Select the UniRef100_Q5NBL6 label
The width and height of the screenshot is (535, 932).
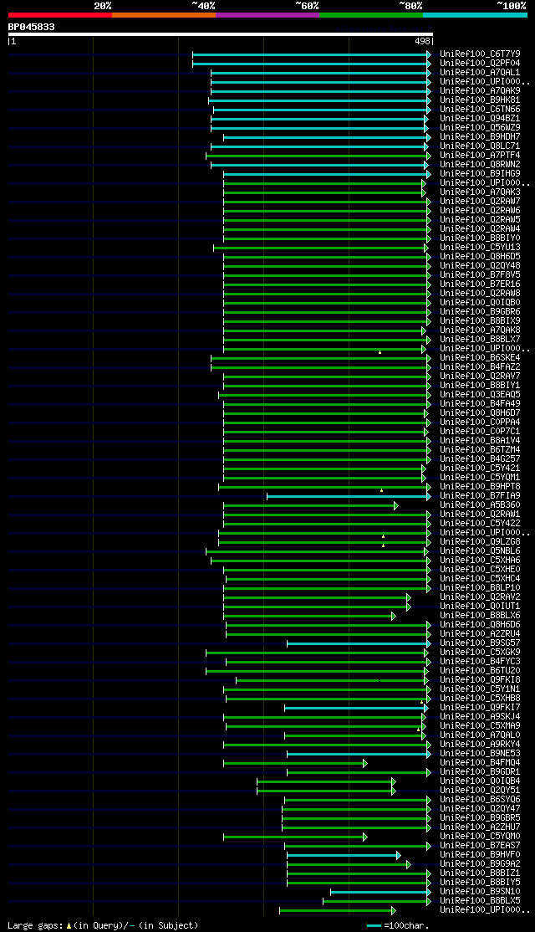481,551
